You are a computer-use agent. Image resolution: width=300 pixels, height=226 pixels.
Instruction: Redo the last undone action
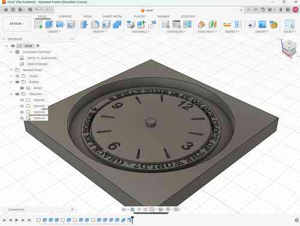tap(47, 10)
